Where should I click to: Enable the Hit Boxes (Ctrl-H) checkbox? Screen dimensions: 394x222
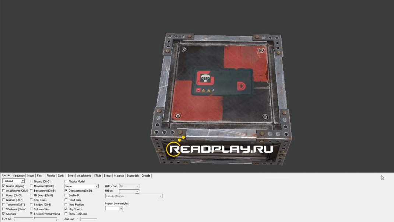point(31,195)
